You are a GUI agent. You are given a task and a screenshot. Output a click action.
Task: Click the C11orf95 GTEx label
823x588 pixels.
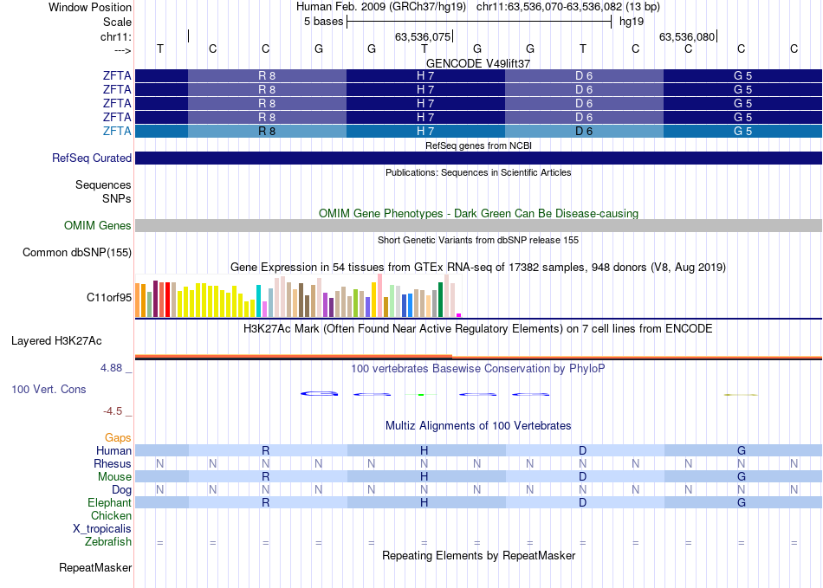108,297
